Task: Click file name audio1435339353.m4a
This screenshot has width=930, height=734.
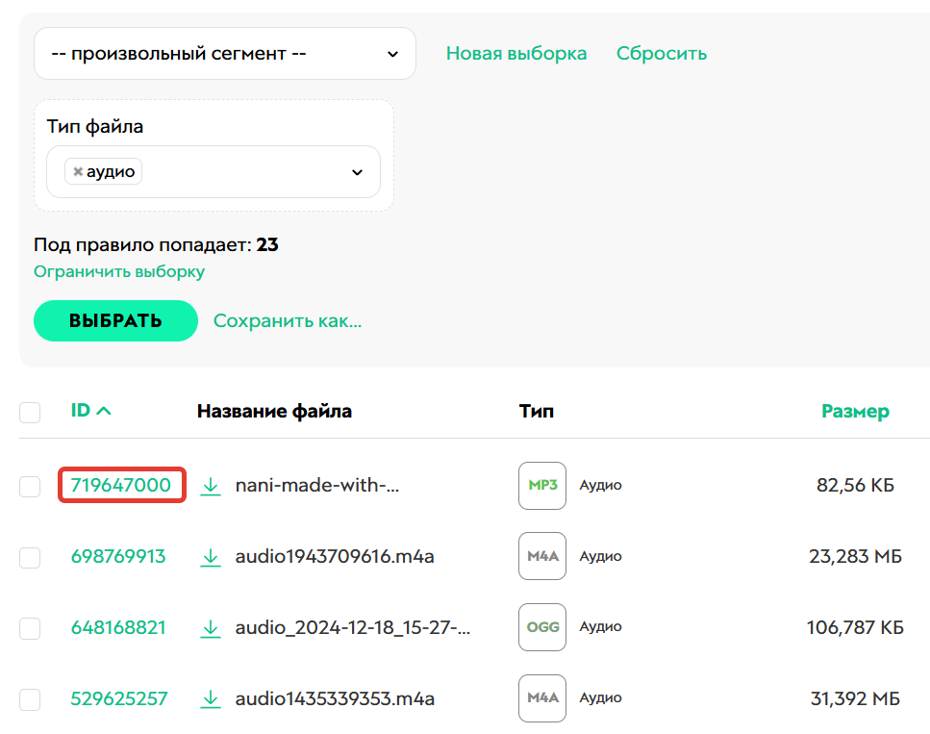Action: 335,698
